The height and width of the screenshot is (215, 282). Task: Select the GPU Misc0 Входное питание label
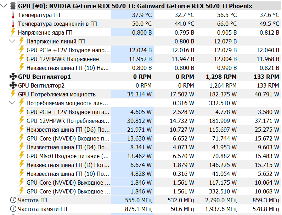point(68,156)
